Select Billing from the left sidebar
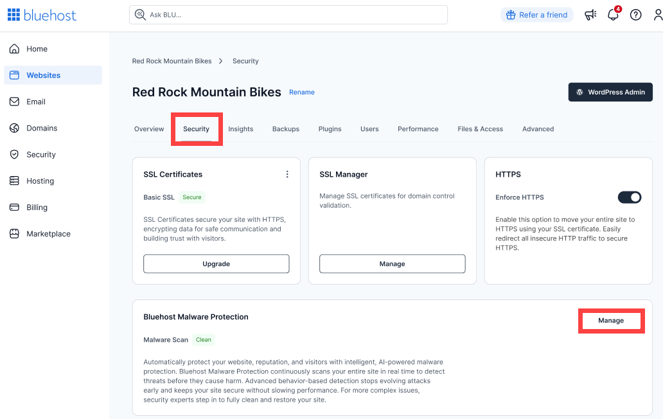663x419 pixels. click(35, 207)
